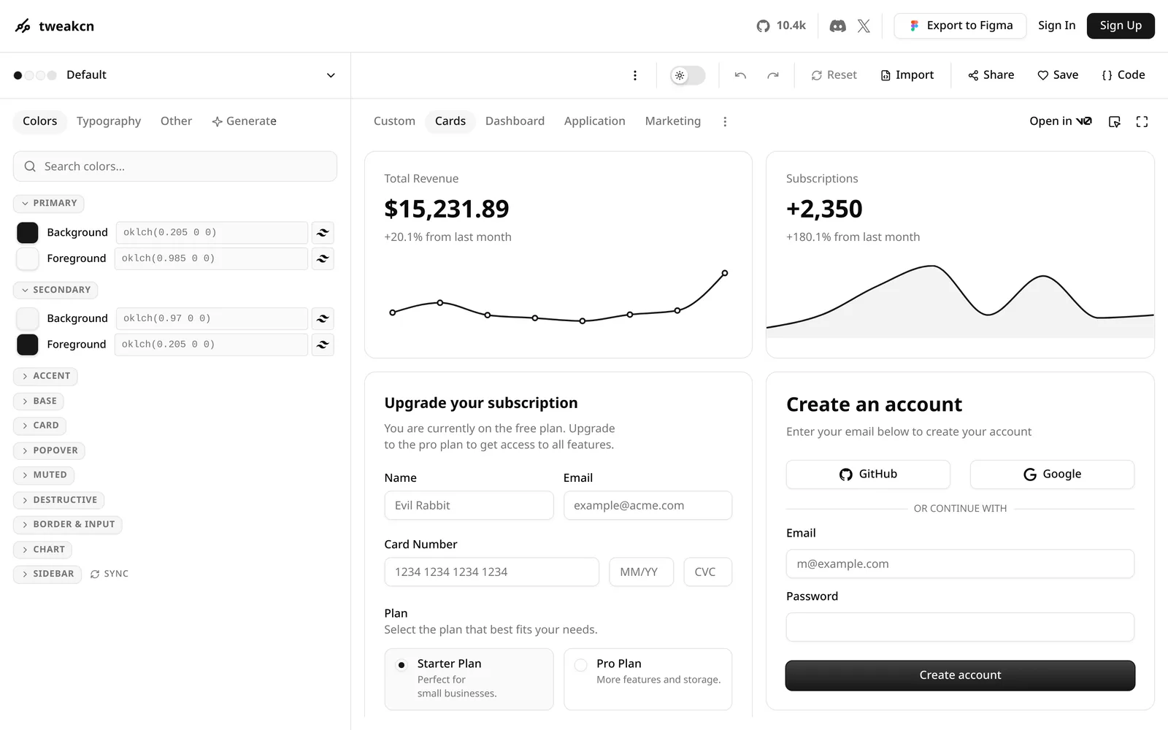Viewport: 1168px width, 730px height.
Task: Toggle the inspector cursor icon
Action: (1115, 122)
